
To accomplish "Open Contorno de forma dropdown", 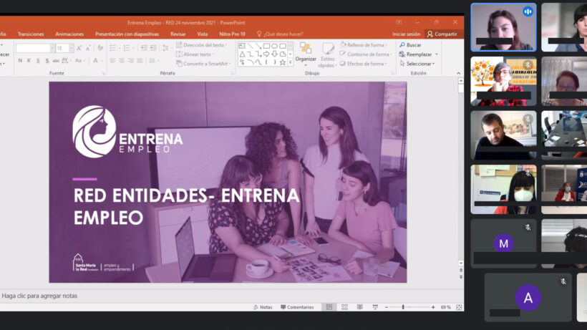I will (x=366, y=54).
